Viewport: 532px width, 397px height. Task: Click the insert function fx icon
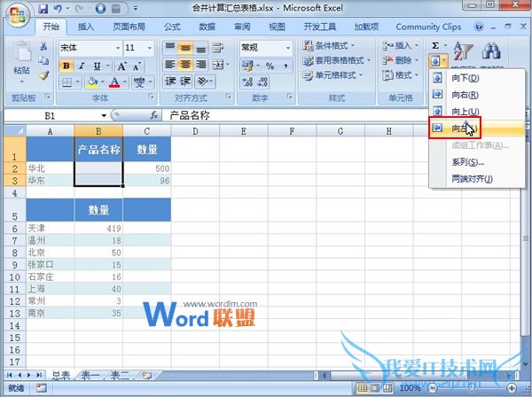point(154,115)
